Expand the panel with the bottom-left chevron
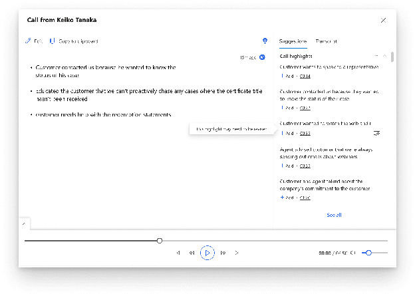415x294 pixels. click(x=24, y=224)
